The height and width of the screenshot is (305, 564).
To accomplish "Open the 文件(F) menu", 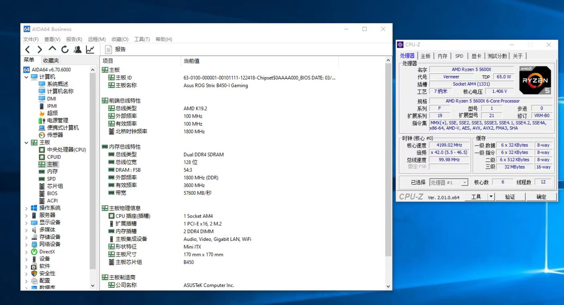I will pyautogui.click(x=31, y=39).
